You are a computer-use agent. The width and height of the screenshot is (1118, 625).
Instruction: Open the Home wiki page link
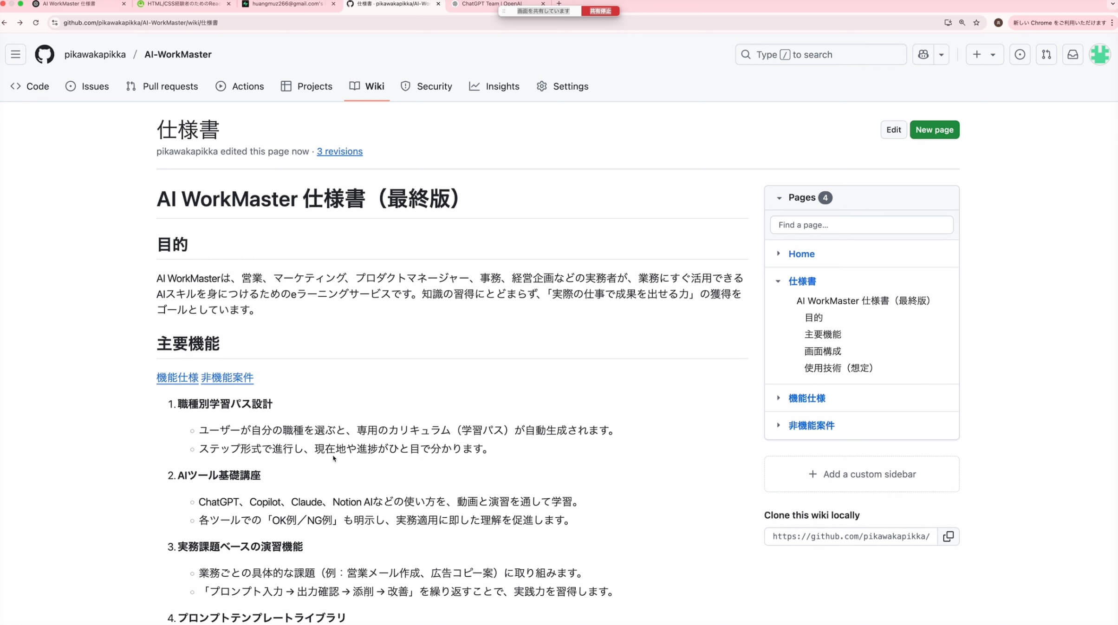(801, 254)
